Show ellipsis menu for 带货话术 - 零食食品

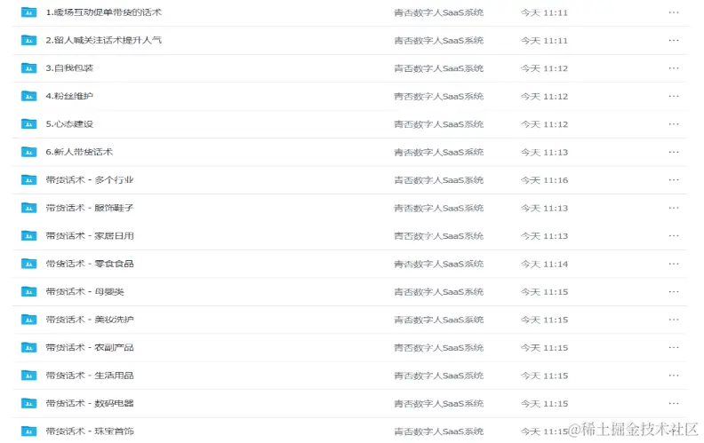pos(674,264)
